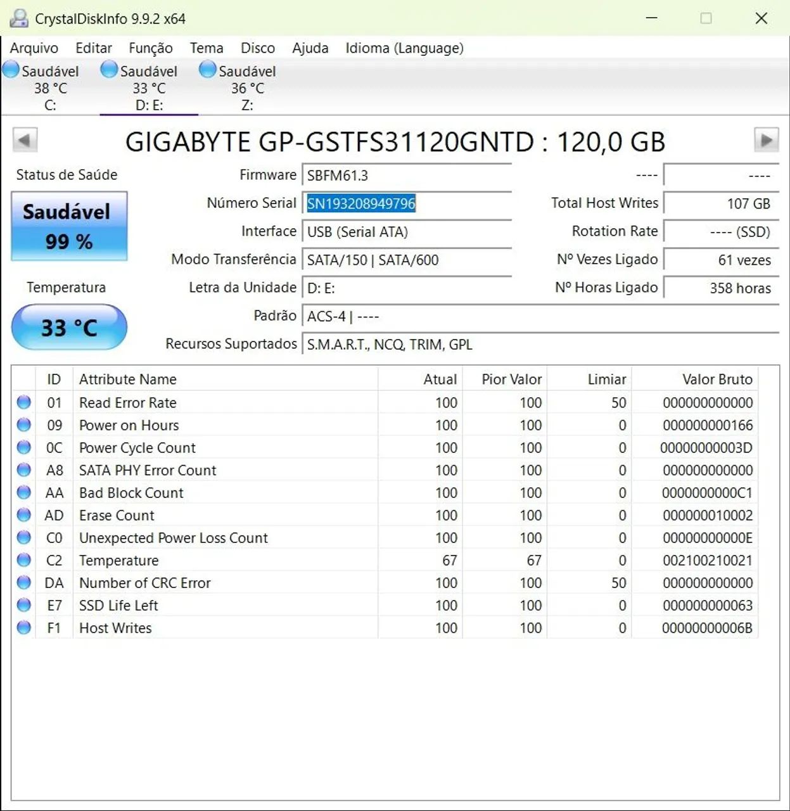Screen dimensions: 790x811
Task: Click the Temperature row Atual value 67
Action: (450, 560)
